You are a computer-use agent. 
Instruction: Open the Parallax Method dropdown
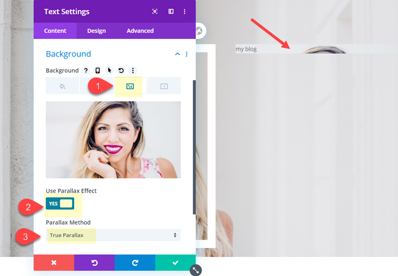[113, 235]
